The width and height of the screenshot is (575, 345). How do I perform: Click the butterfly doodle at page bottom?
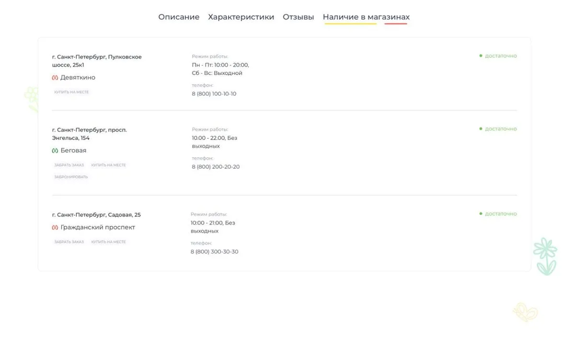(526, 312)
